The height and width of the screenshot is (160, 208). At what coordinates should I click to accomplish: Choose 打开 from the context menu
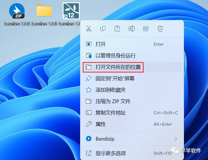click(132, 44)
